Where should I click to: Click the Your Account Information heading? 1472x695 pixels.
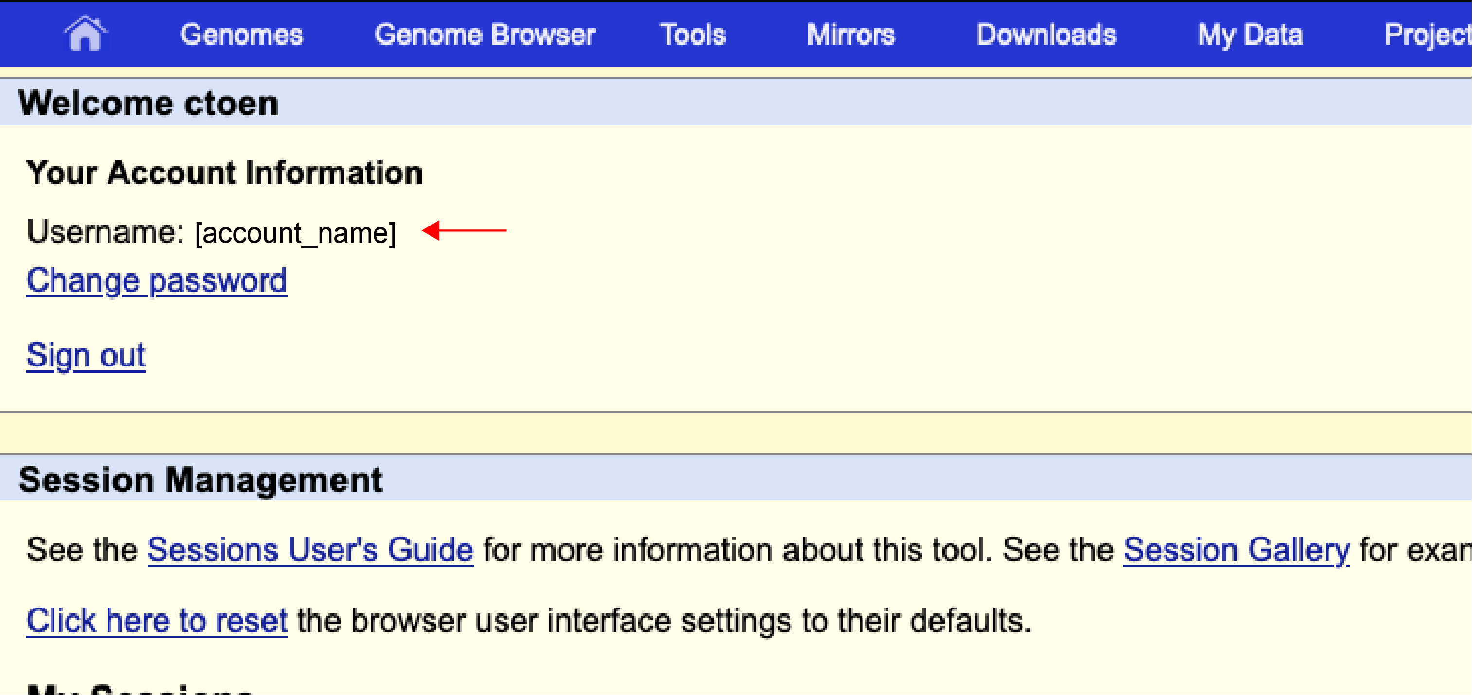[224, 173]
